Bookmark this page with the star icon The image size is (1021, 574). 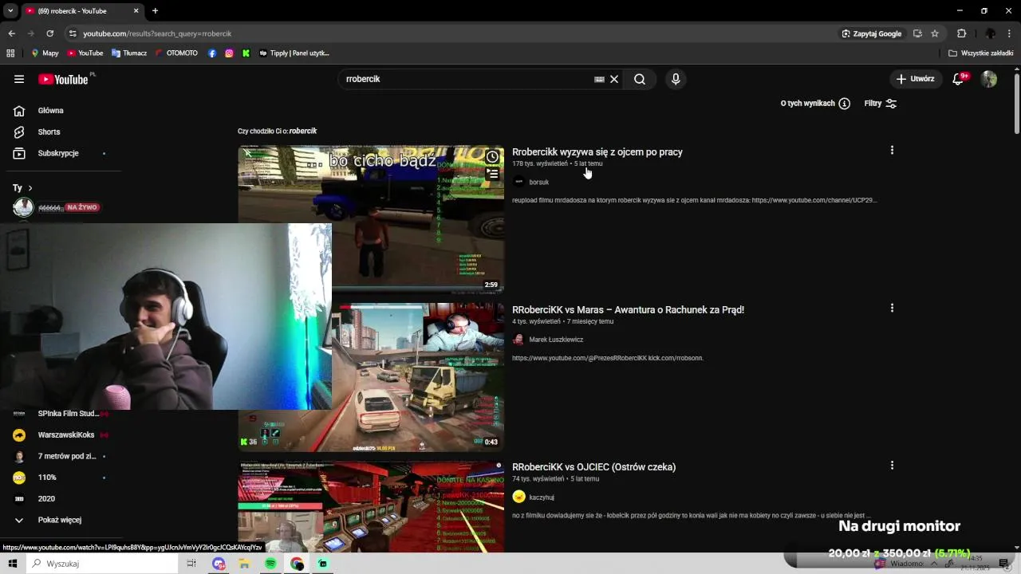point(935,33)
